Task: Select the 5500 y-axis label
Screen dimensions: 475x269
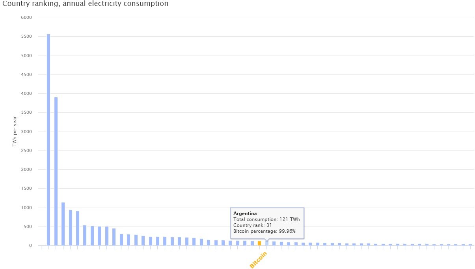Action: tap(26, 36)
